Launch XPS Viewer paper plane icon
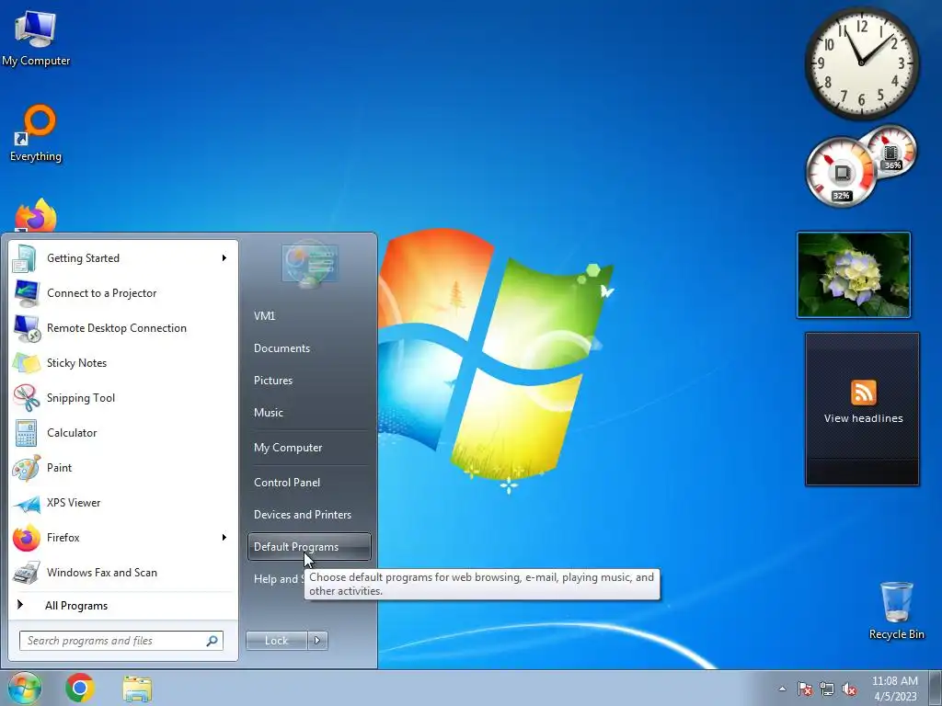The image size is (942, 706). tap(26, 503)
